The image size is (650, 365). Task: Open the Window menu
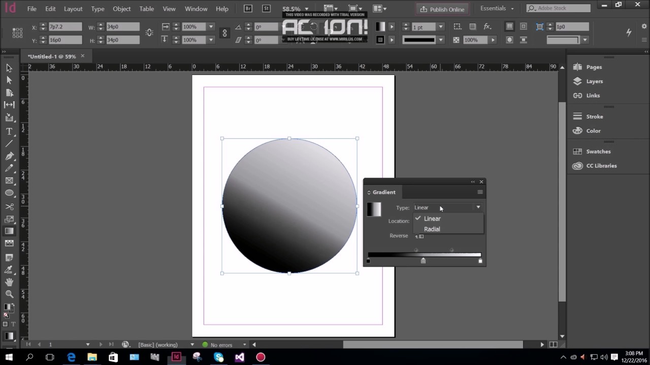(196, 9)
